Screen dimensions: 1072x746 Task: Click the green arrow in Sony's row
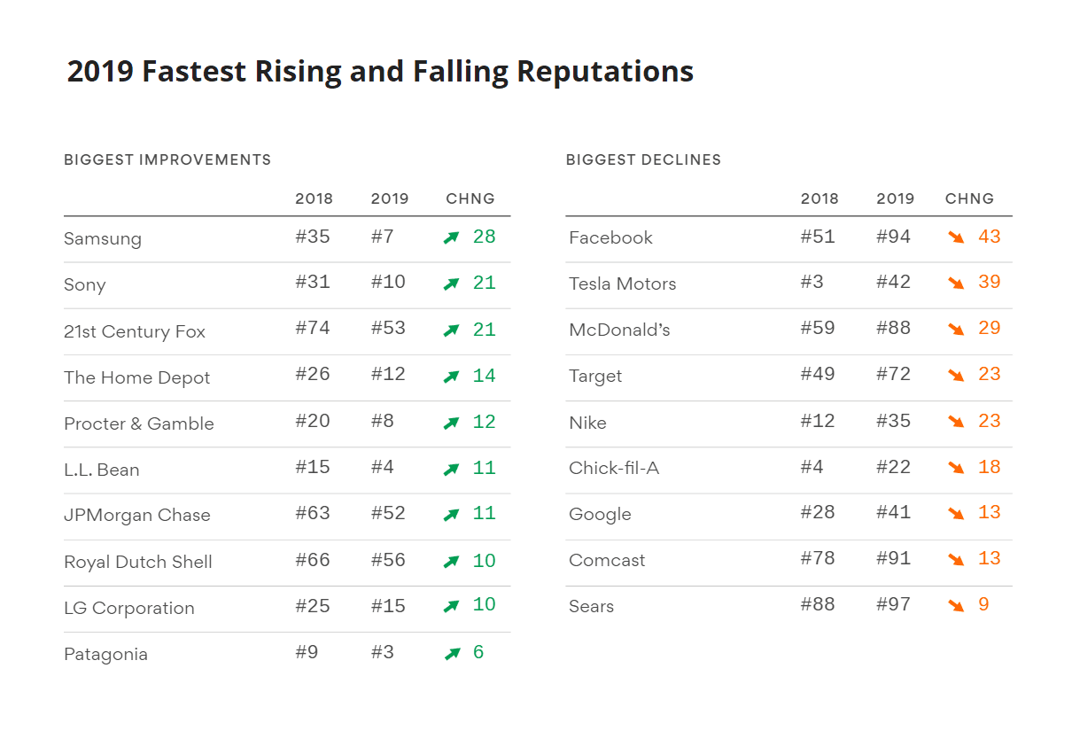click(452, 284)
